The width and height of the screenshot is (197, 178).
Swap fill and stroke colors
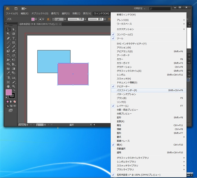[14, 90]
